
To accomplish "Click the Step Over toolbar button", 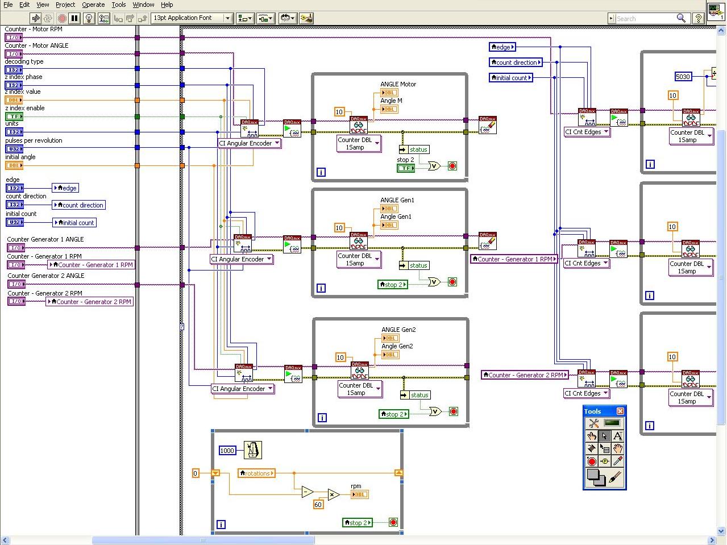I will click(x=131, y=18).
